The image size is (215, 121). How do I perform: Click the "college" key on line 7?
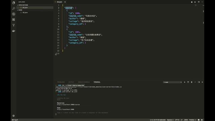tap(73, 21)
